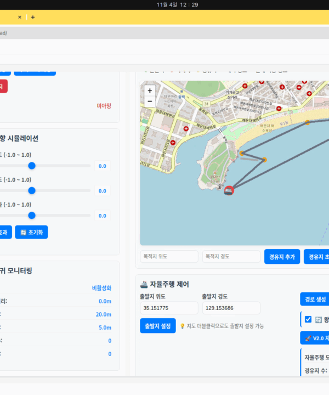
Task: Zoom in on the map
Action: tap(150, 91)
